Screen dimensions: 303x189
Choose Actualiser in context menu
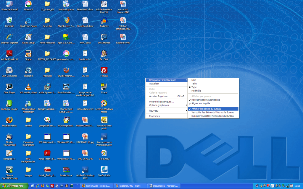tap(167, 84)
